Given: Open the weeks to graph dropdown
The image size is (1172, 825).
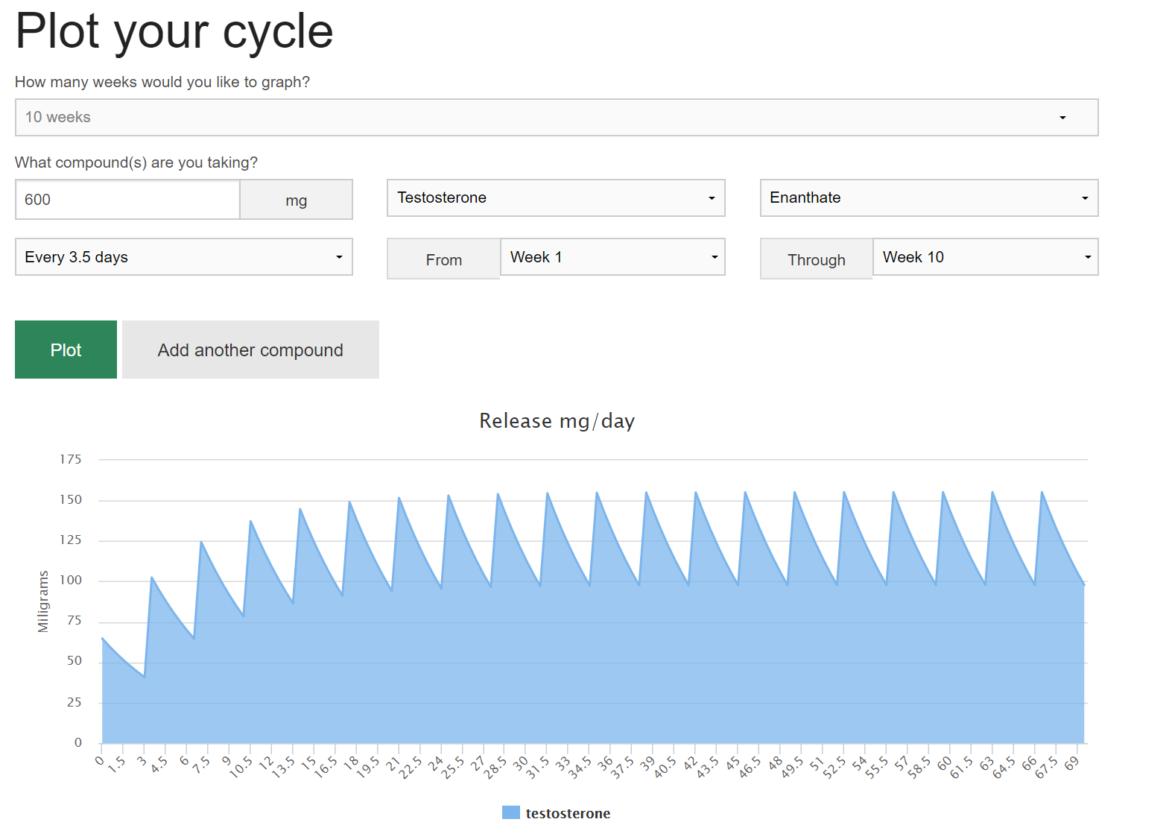Looking at the screenshot, I should [x=556, y=117].
